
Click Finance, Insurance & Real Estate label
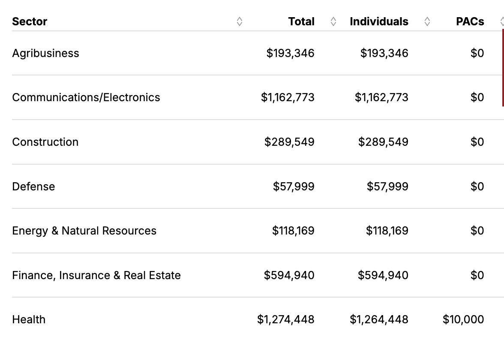tap(96, 275)
